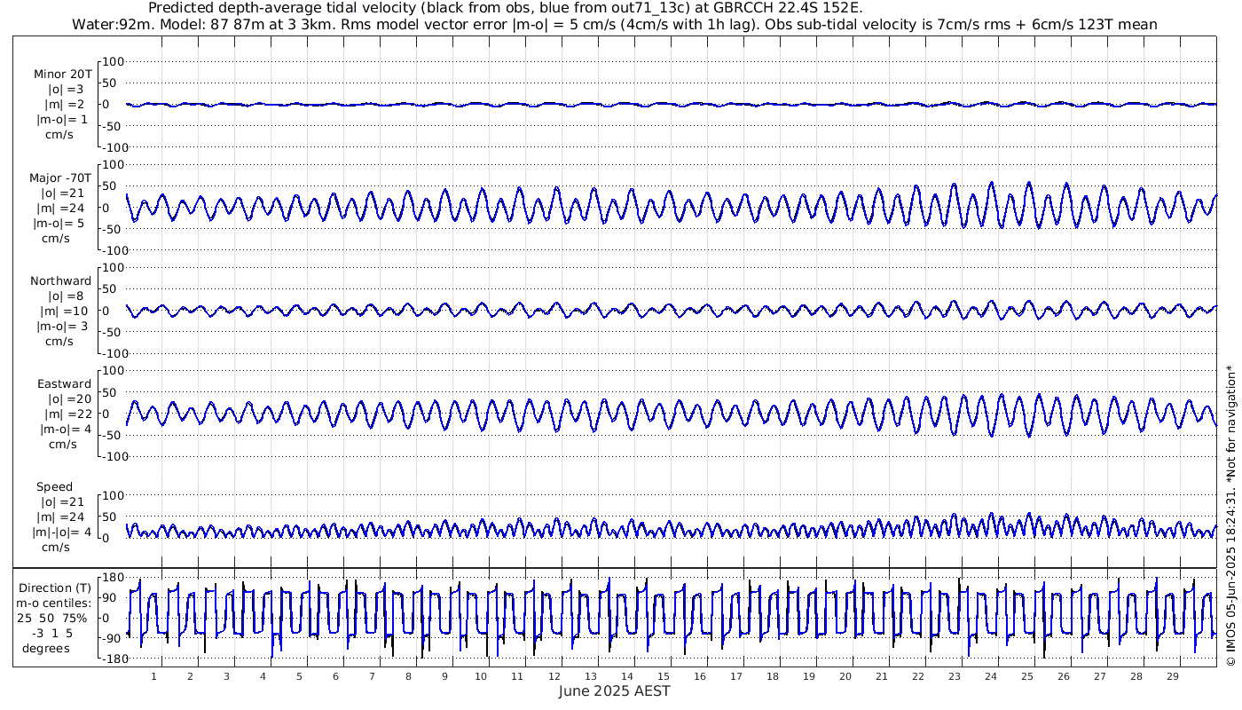
Task: Click day "27" on the date axis
Action: point(1099,676)
